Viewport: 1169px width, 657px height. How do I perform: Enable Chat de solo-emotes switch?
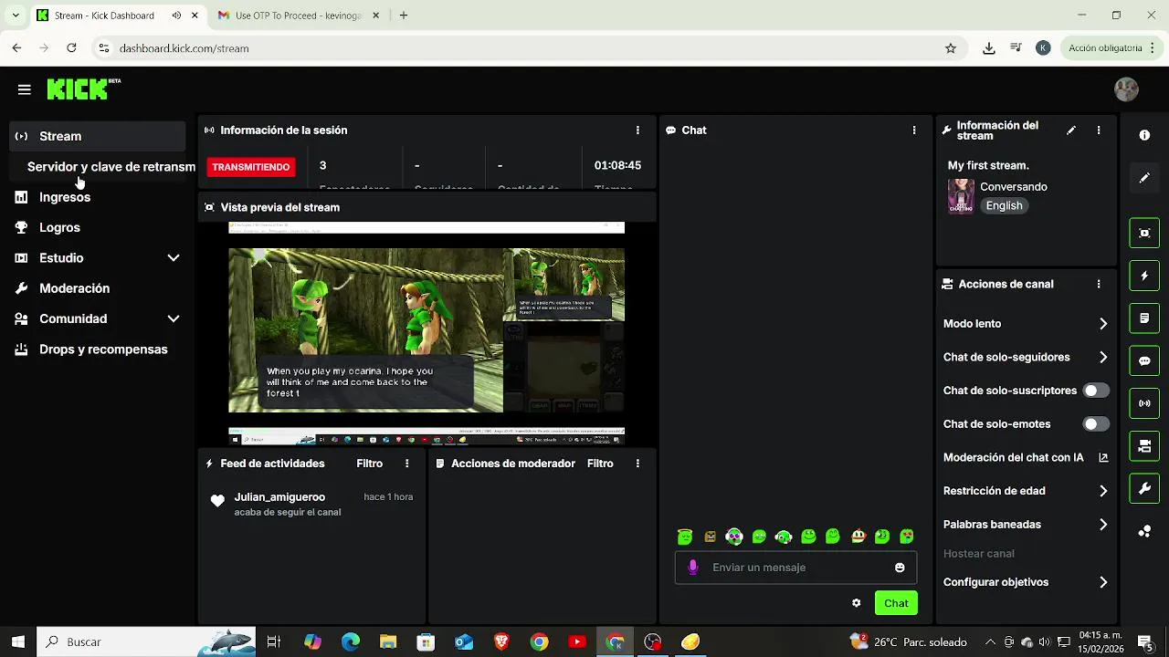(1096, 424)
